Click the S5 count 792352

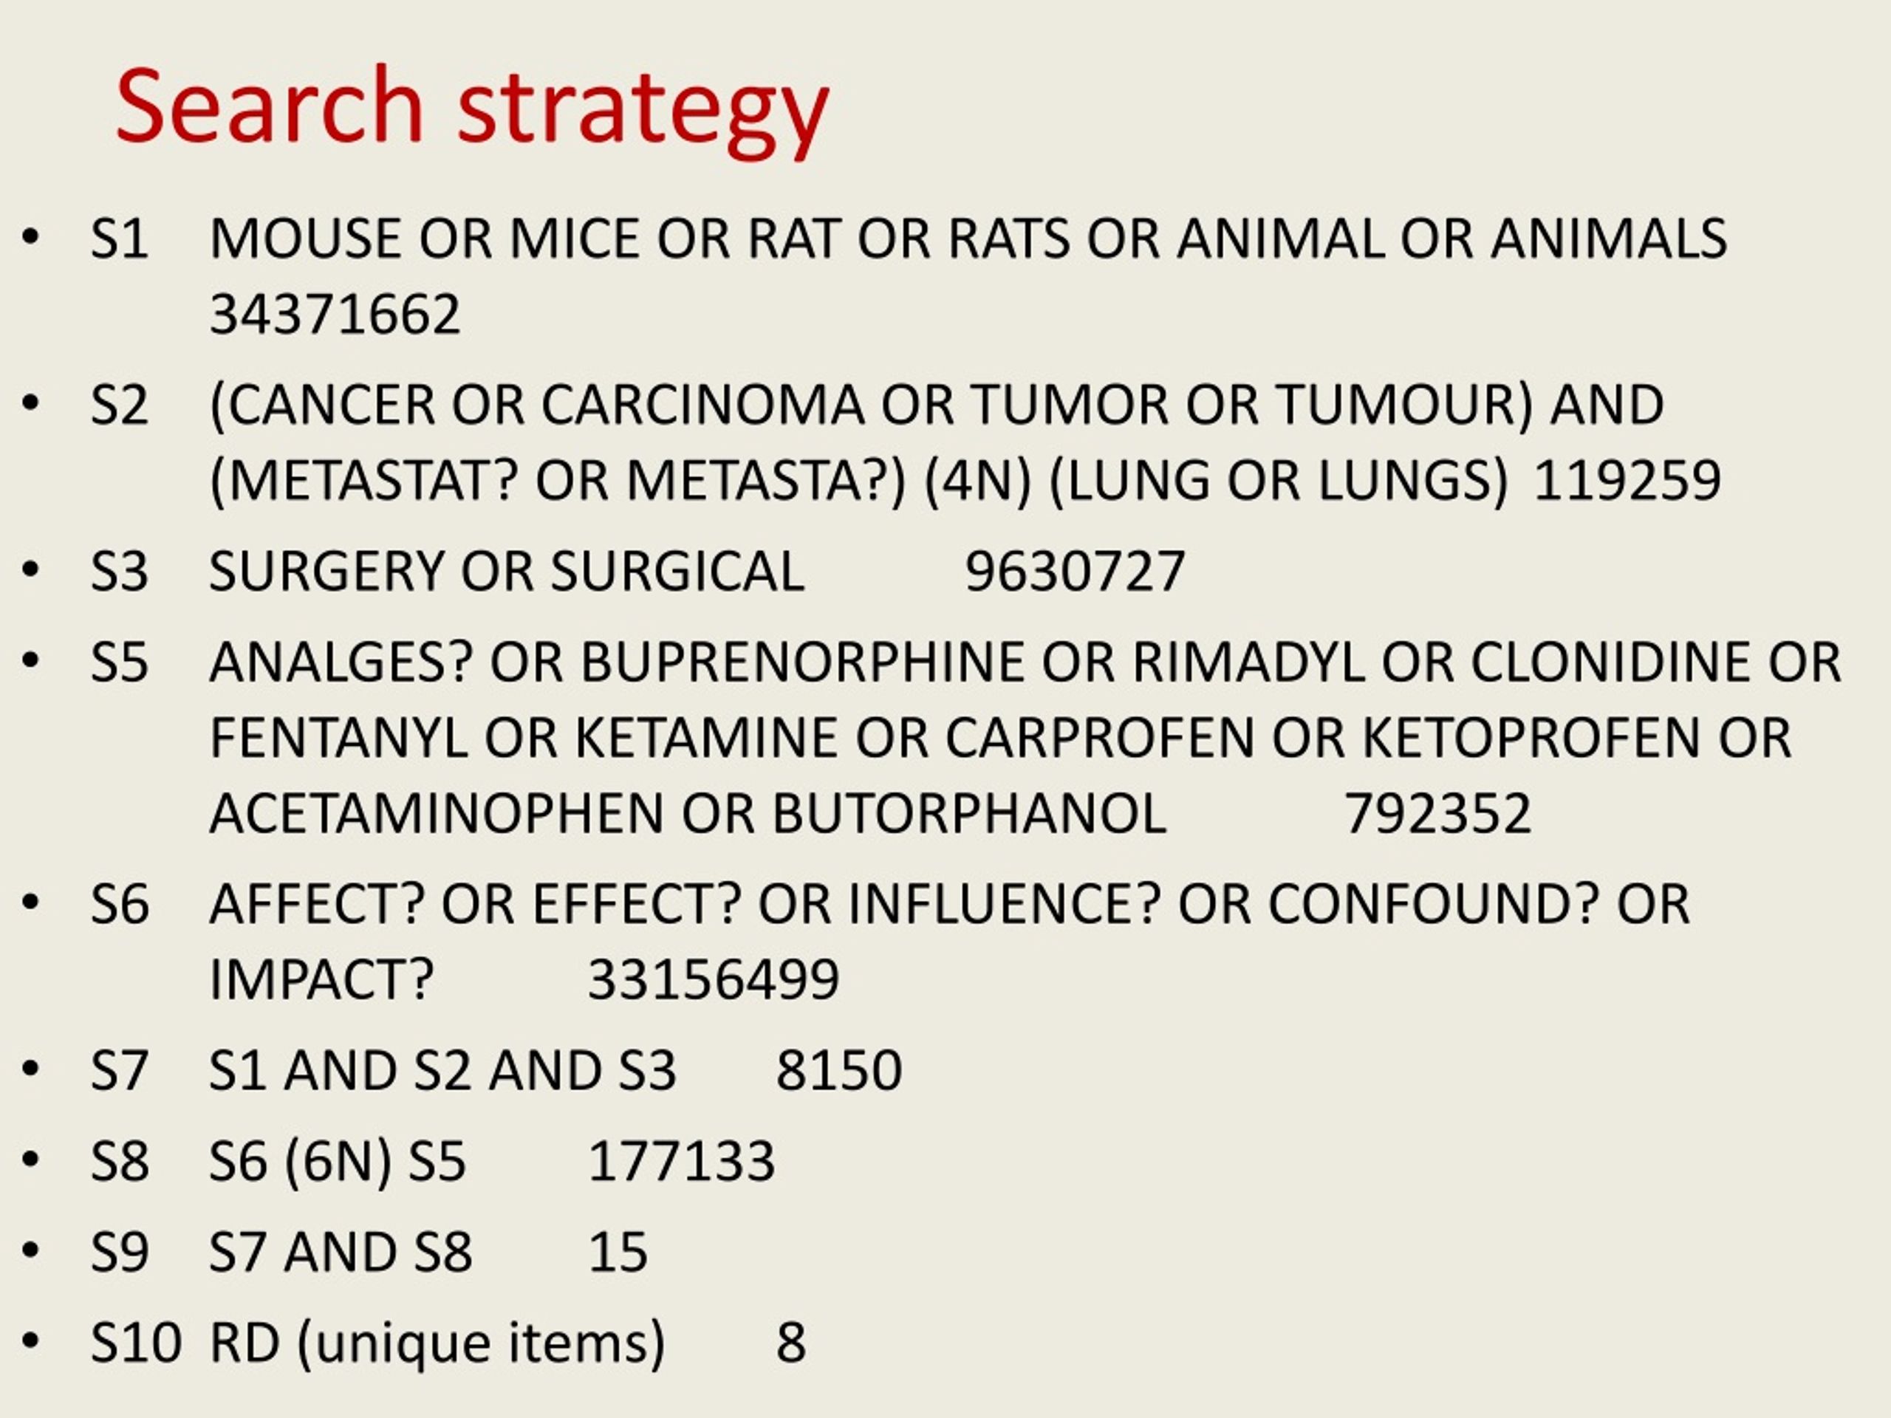pos(1438,814)
